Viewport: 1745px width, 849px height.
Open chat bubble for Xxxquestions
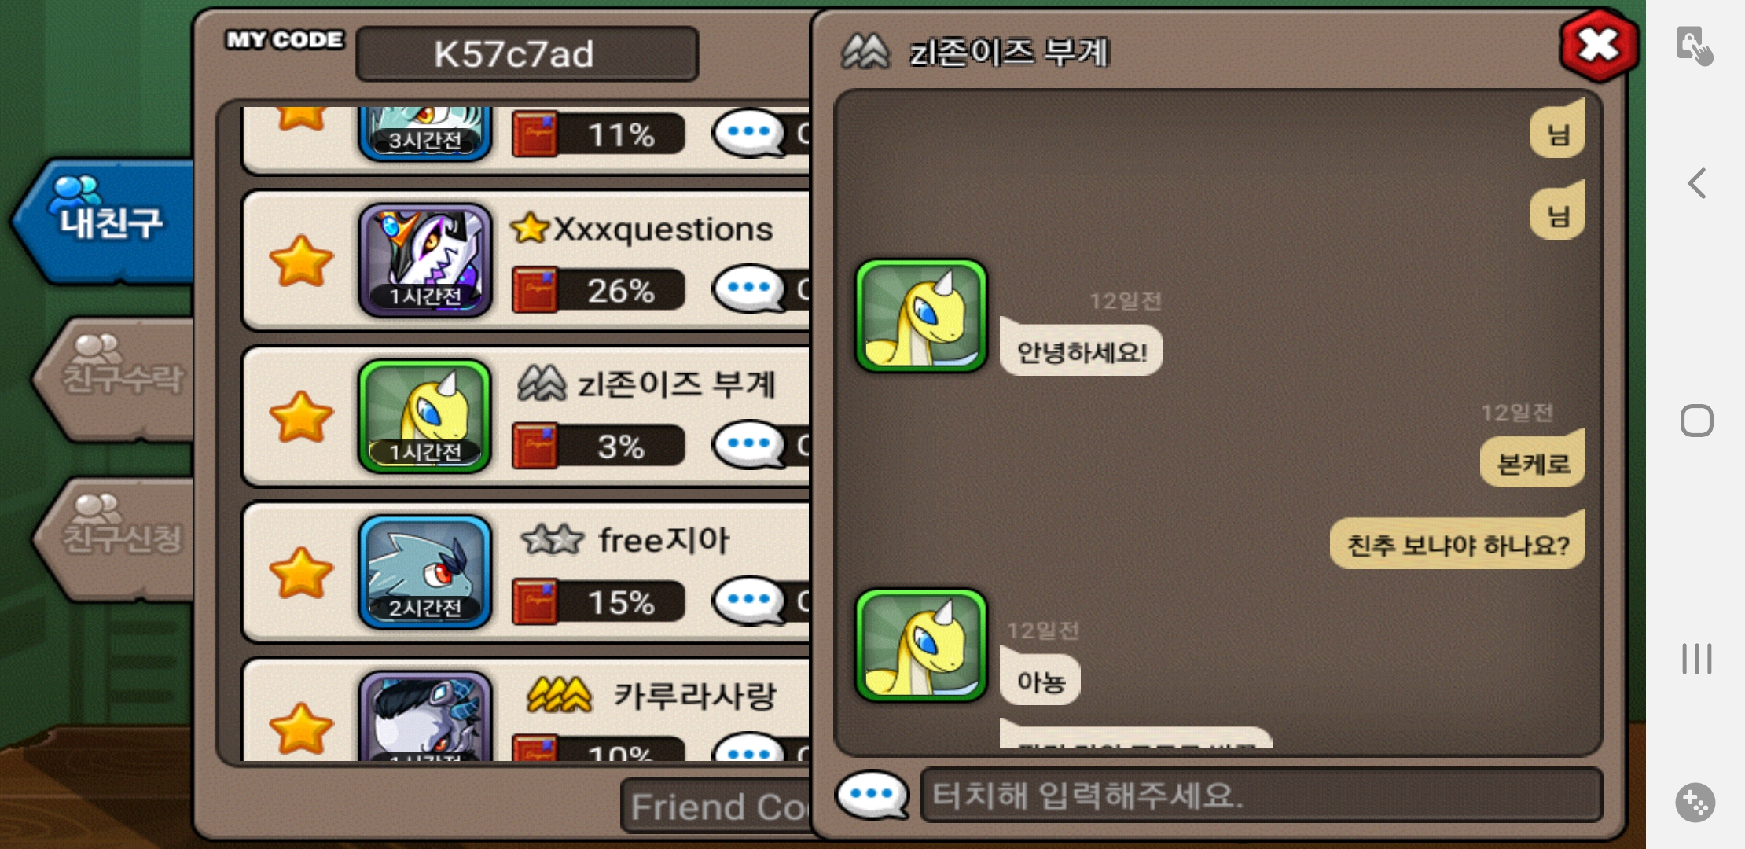tap(751, 289)
